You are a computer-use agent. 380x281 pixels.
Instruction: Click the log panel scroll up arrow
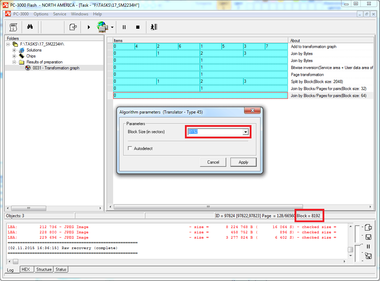point(351,226)
